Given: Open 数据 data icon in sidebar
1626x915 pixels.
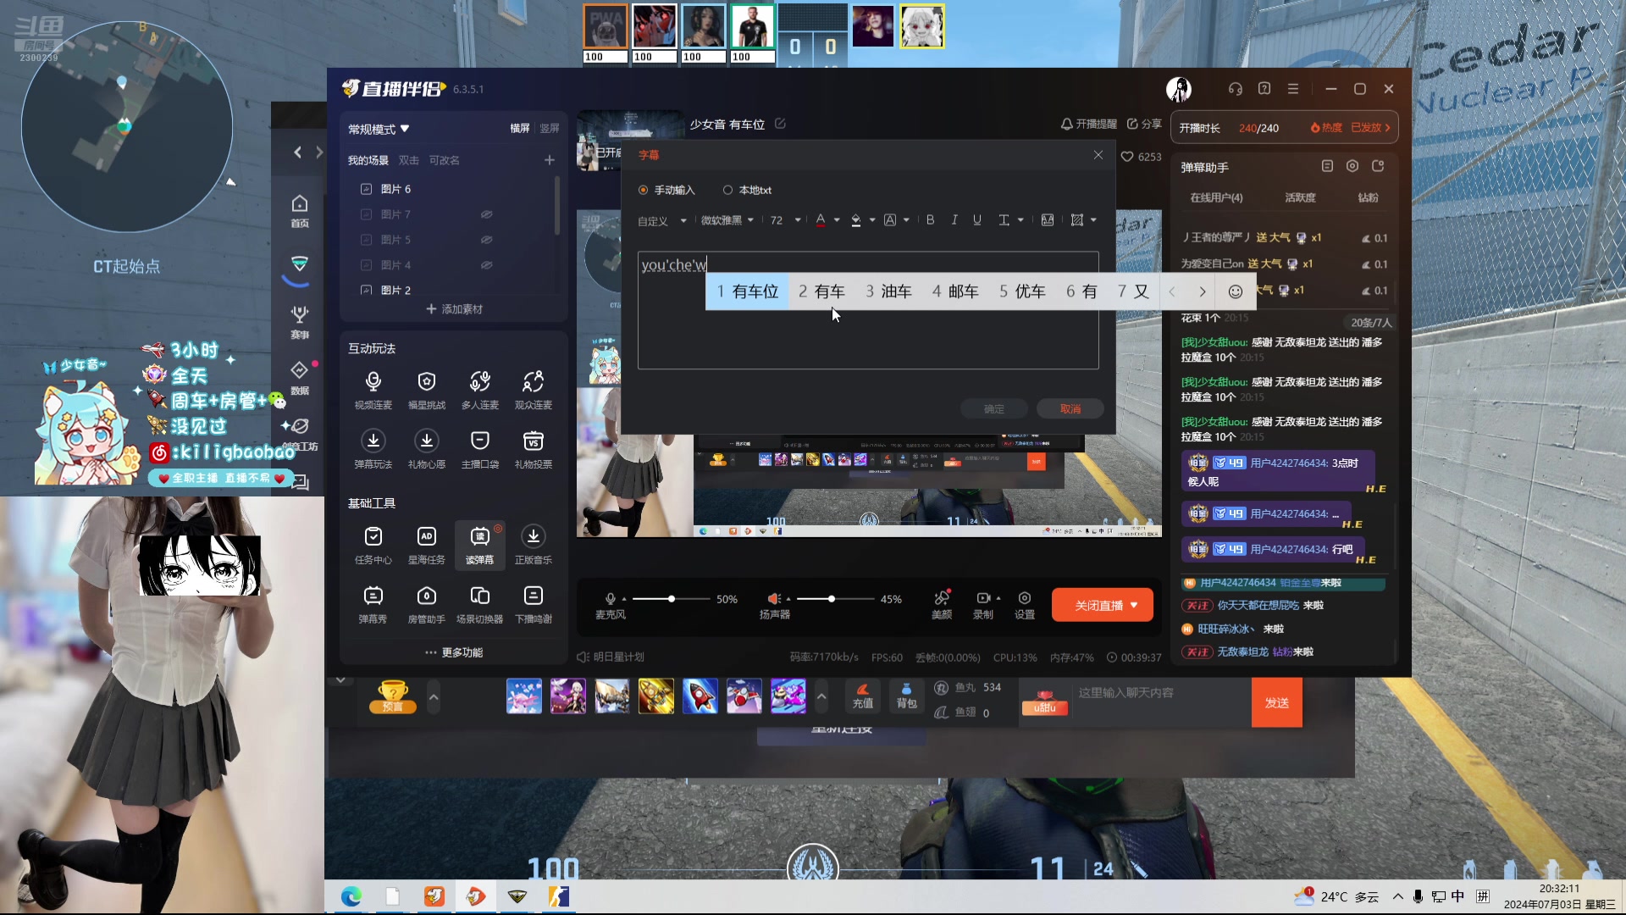Looking at the screenshot, I should (x=300, y=378).
